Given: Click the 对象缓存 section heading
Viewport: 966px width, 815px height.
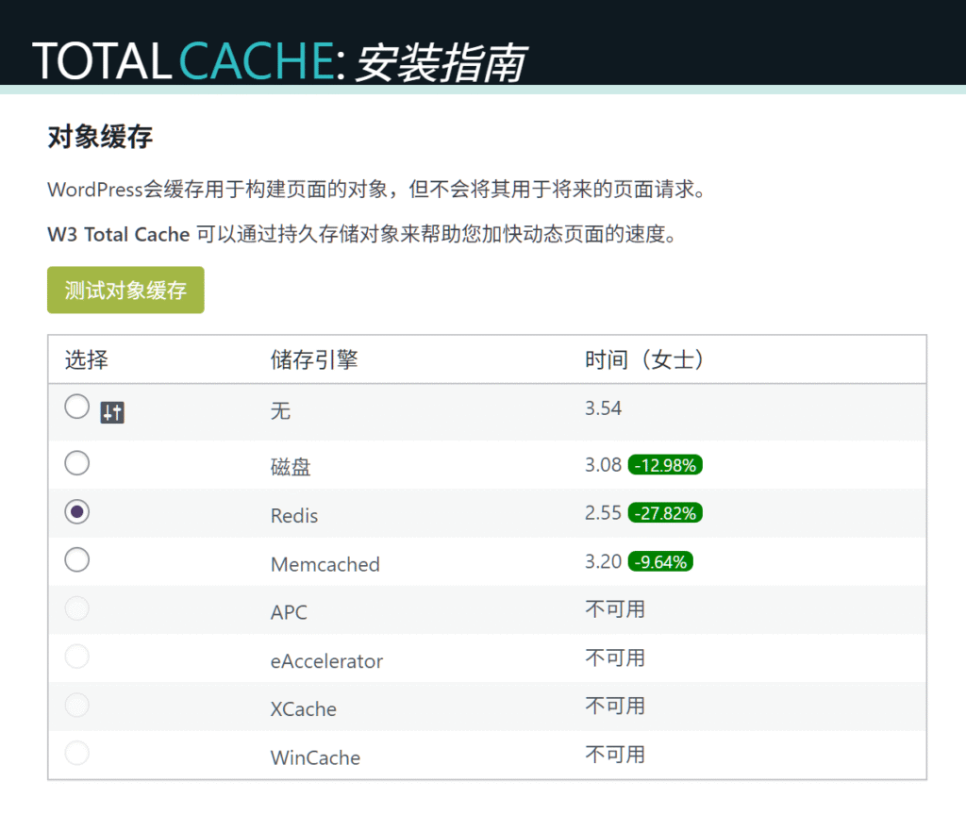Looking at the screenshot, I should click(100, 138).
